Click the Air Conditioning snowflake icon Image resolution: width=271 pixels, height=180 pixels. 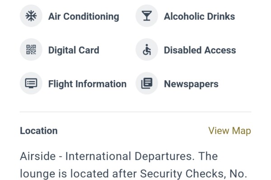pos(31,16)
